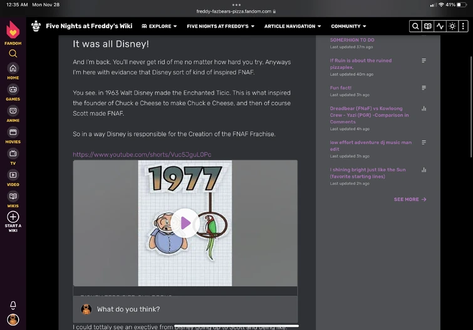Open the top-right wiki search icon
The width and height of the screenshot is (473, 330).
[x=415, y=26]
